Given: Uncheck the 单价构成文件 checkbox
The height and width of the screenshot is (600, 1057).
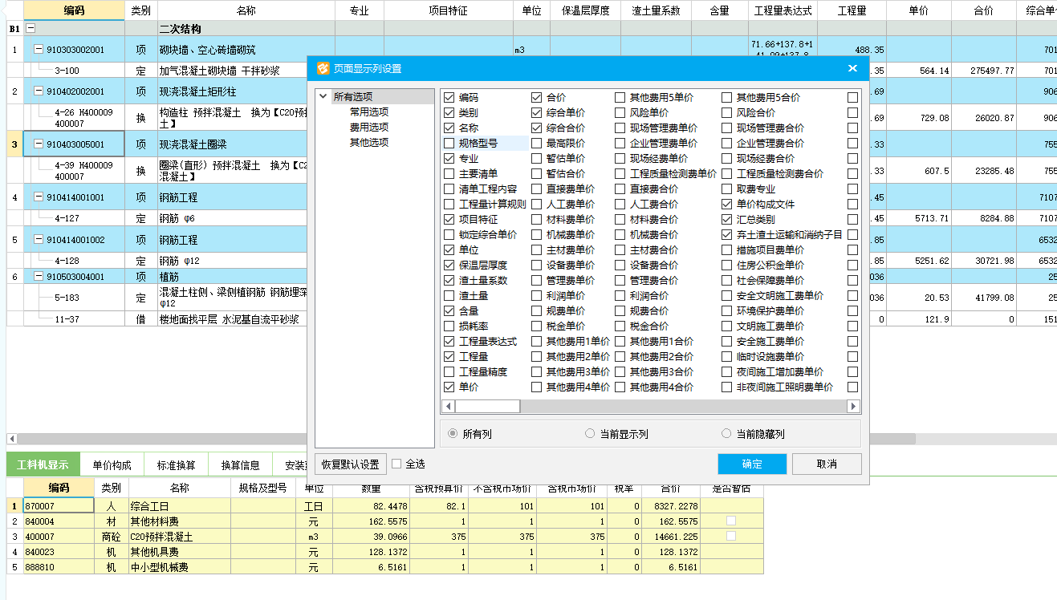Looking at the screenshot, I should (727, 205).
